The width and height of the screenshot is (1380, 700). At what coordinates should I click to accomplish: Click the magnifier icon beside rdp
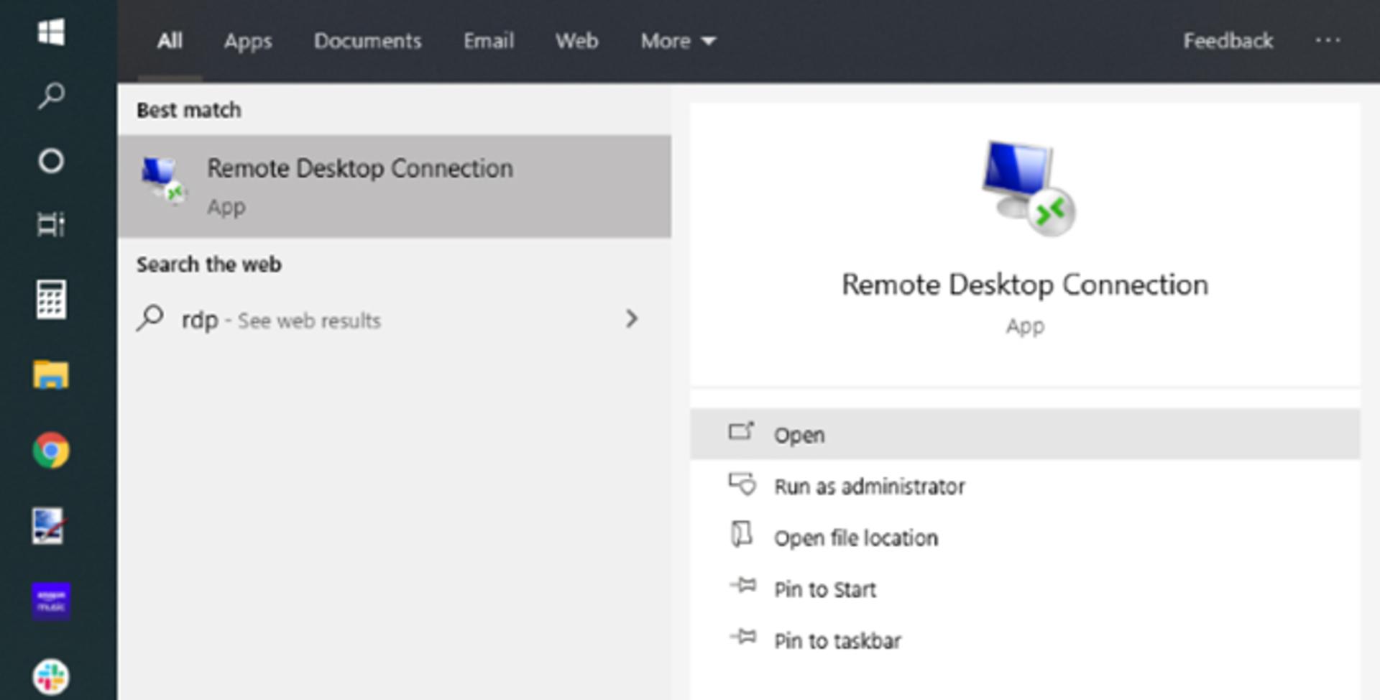(150, 318)
